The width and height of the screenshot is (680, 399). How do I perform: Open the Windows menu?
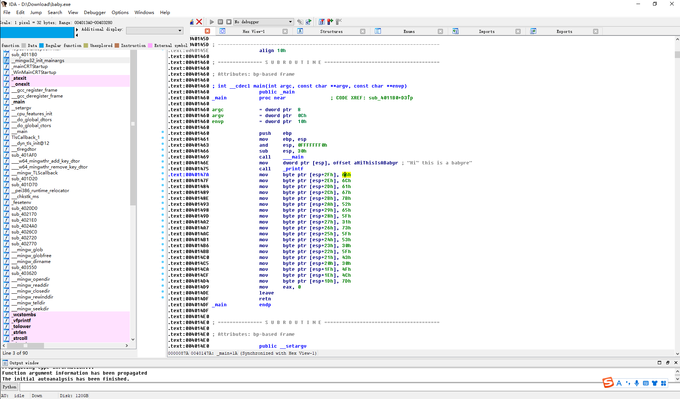(144, 12)
